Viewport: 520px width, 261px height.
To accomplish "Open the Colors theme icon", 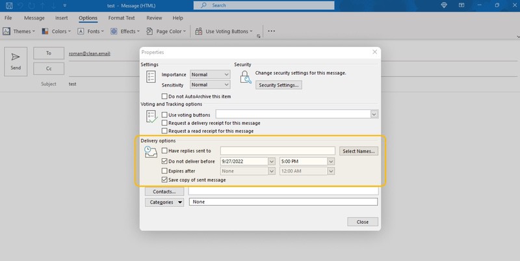I will point(45,31).
